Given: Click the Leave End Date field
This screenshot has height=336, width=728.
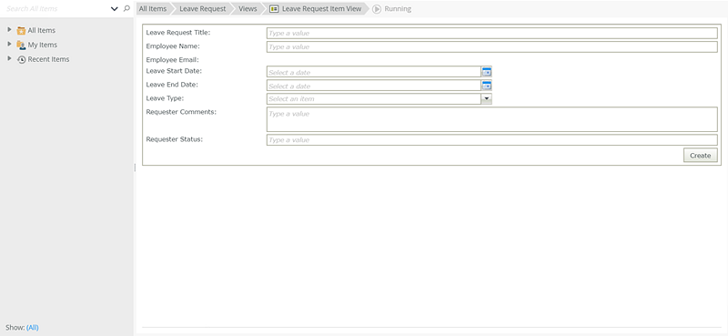Looking at the screenshot, I should 374,86.
